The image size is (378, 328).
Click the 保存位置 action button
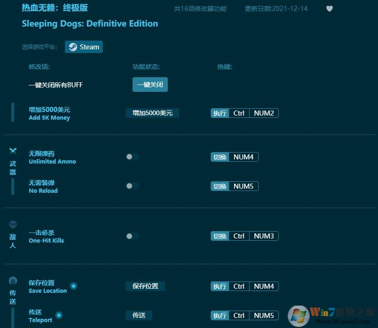pos(145,286)
